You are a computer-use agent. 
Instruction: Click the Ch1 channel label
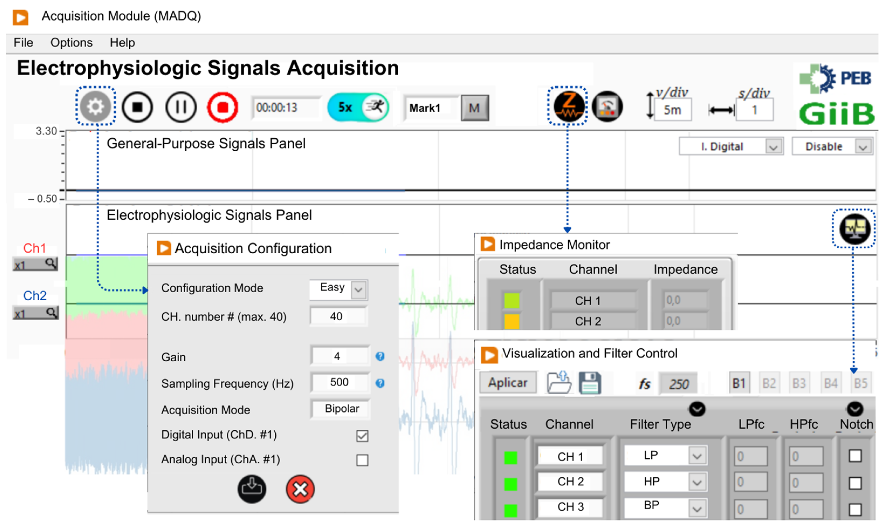34,248
